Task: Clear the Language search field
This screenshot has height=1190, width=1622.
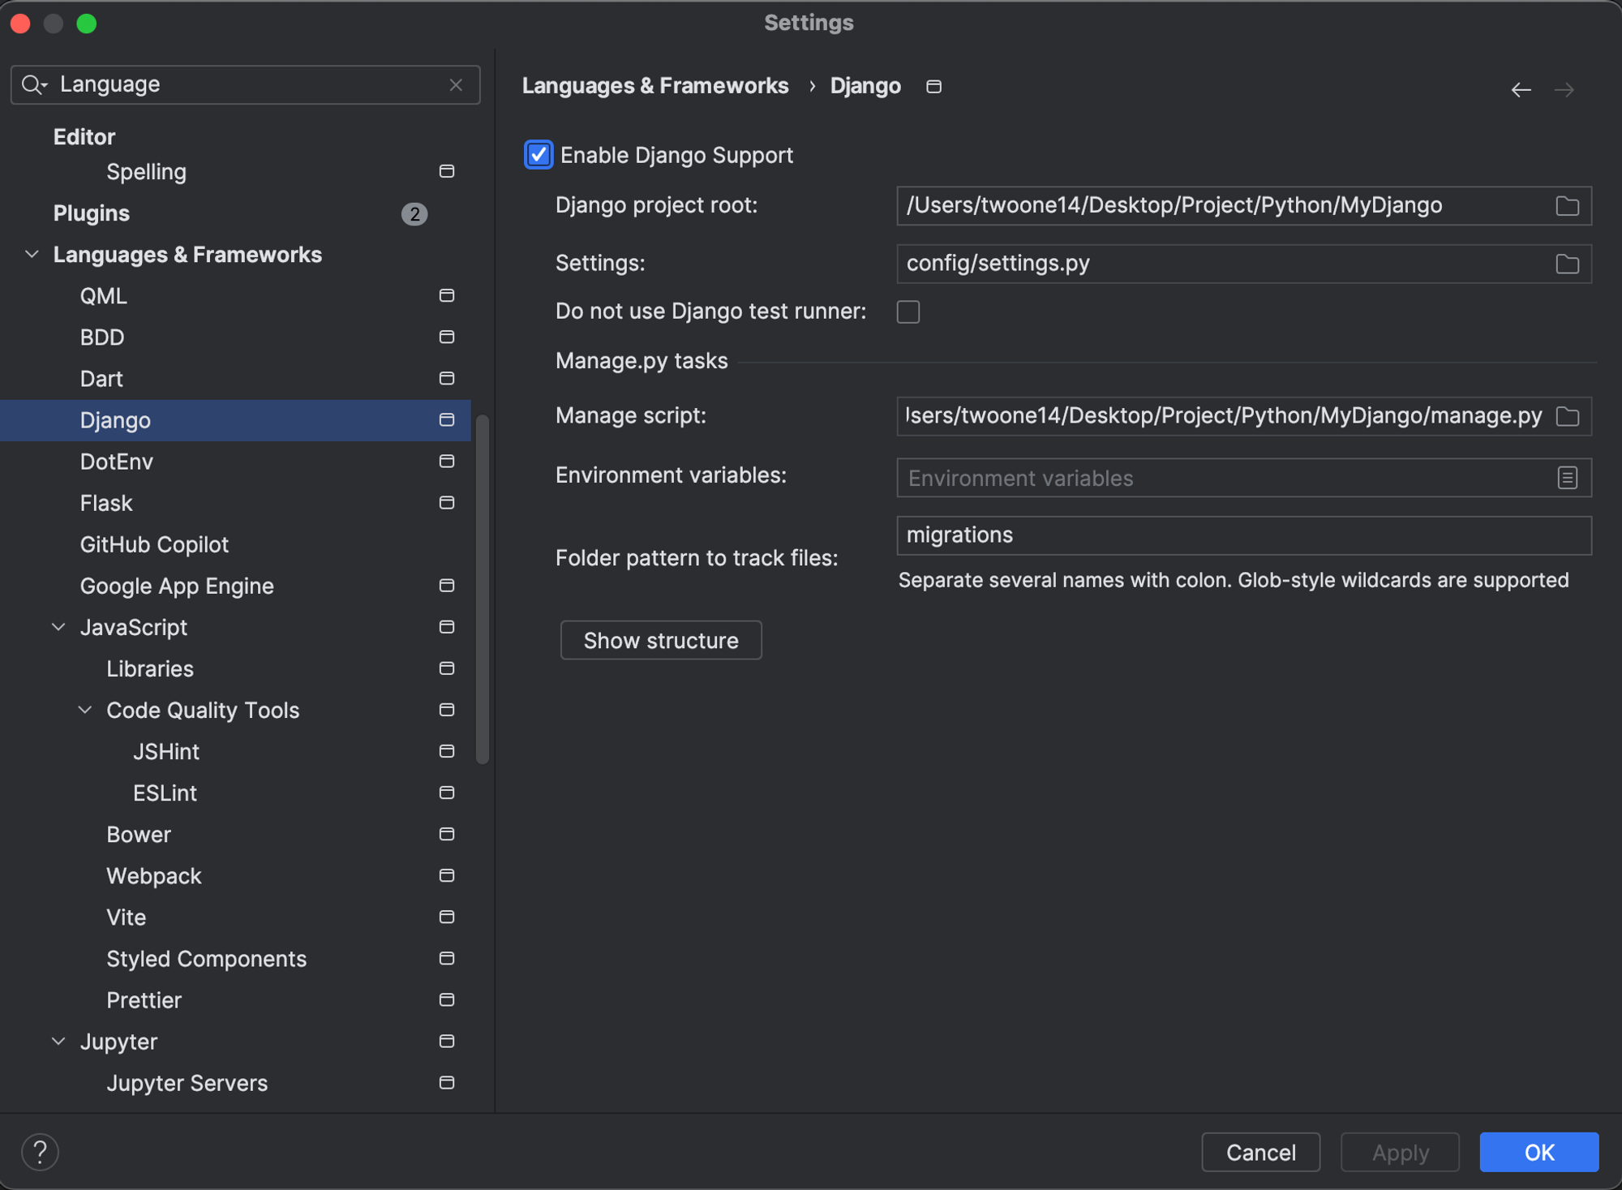Action: pos(456,84)
